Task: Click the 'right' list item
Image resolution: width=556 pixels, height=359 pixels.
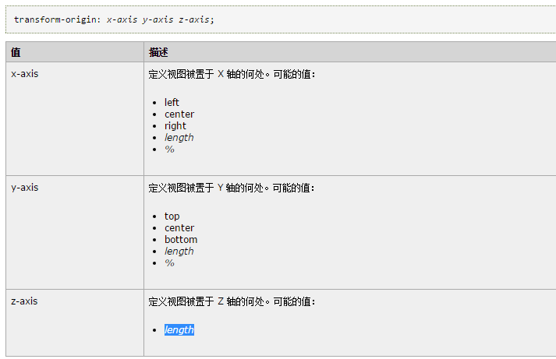Action: (x=175, y=125)
